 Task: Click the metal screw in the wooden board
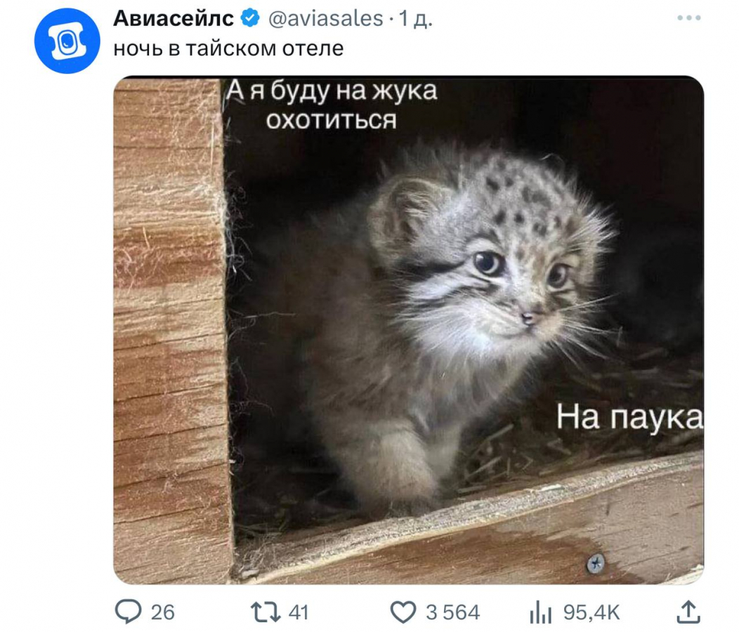pyautogui.click(x=596, y=562)
